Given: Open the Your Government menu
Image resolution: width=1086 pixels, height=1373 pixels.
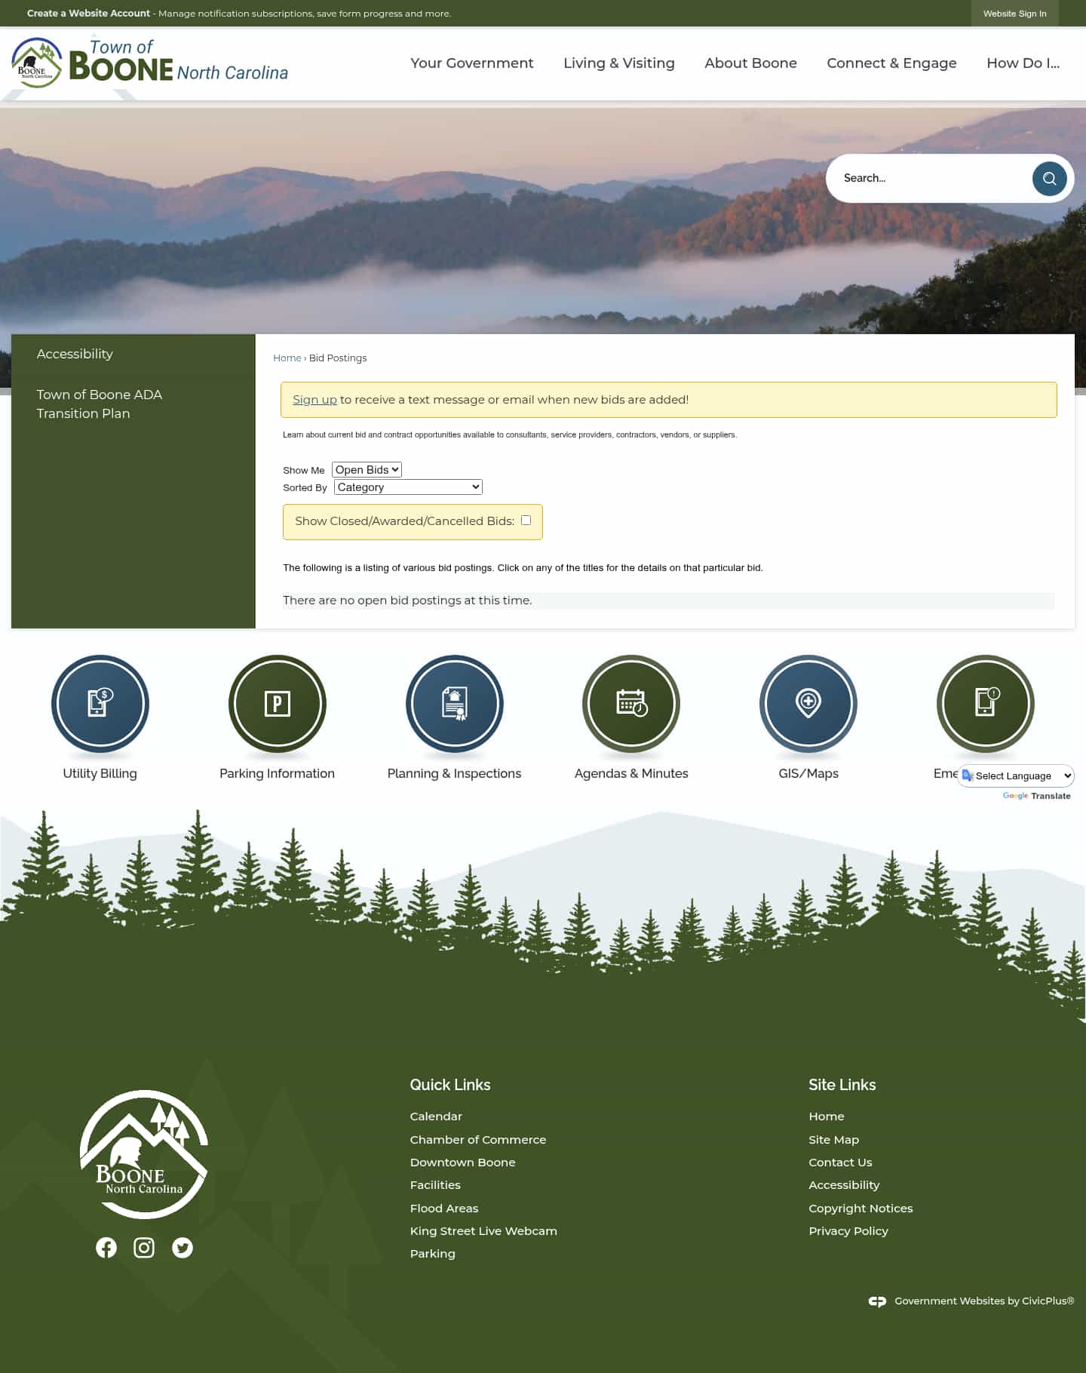Looking at the screenshot, I should click(x=472, y=63).
